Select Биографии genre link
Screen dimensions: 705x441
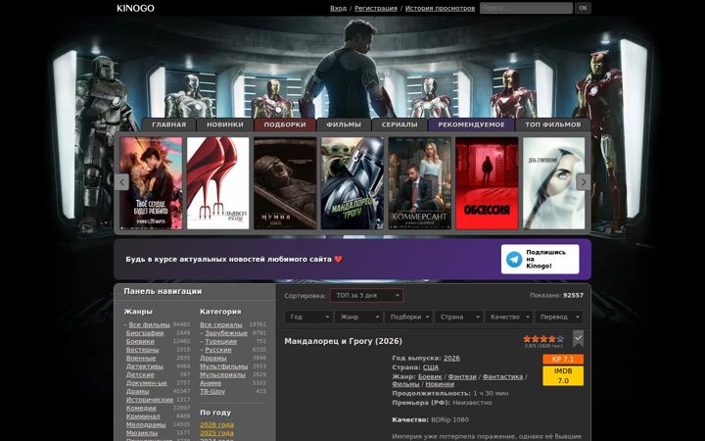tap(145, 333)
